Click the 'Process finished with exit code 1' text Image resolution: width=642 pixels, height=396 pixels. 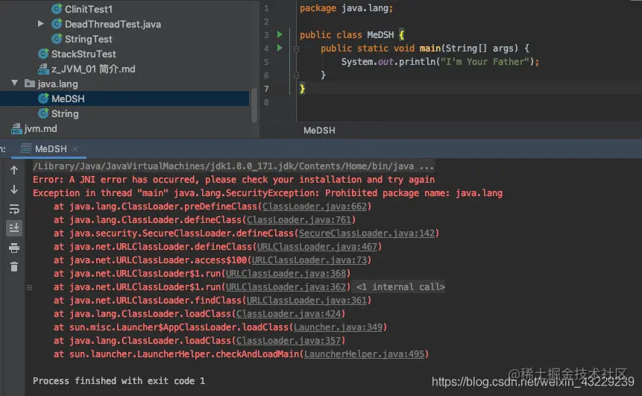[119, 381]
